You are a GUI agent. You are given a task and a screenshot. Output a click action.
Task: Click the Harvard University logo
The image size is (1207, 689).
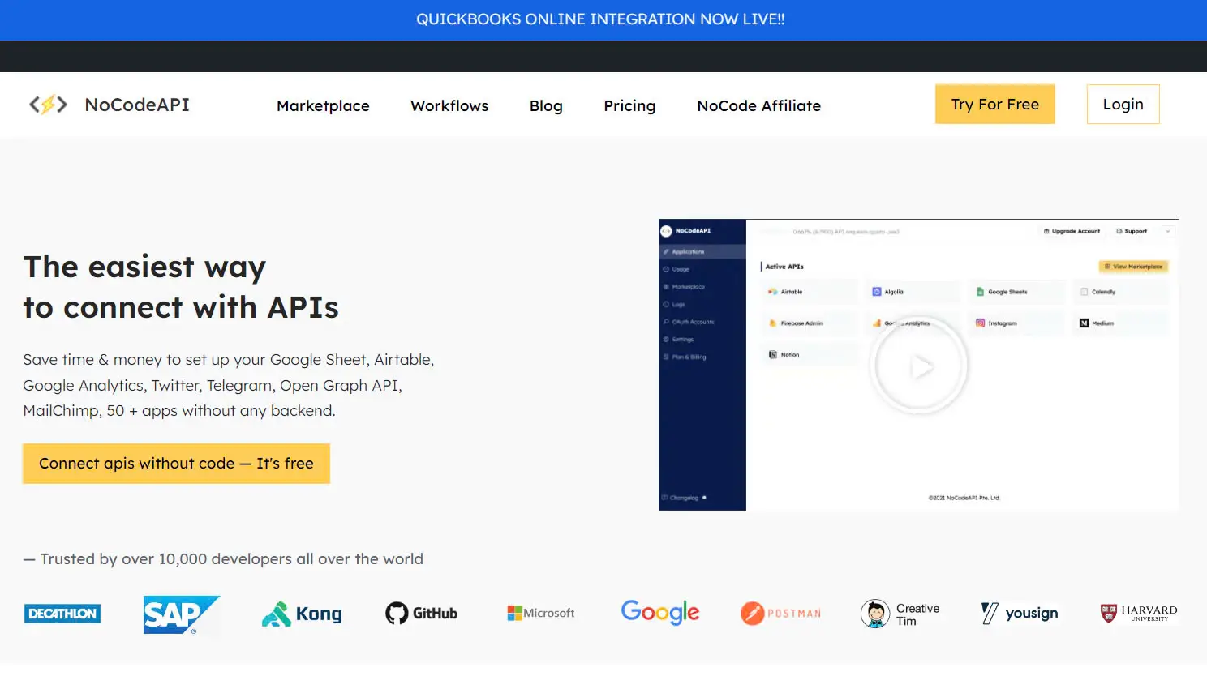click(x=1139, y=614)
